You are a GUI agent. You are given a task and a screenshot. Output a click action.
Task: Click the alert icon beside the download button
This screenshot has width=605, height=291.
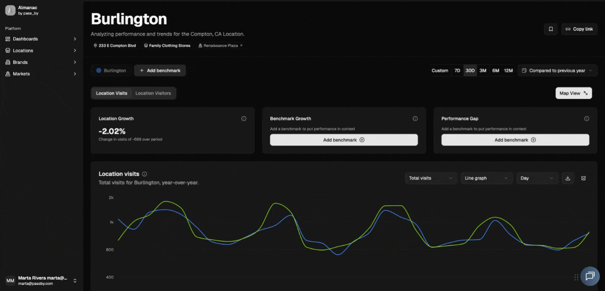pos(583,178)
